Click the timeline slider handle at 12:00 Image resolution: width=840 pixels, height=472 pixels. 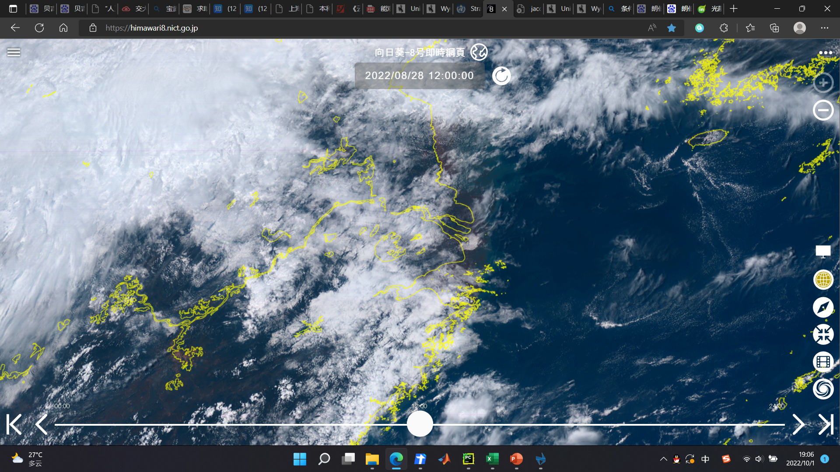point(420,424)
